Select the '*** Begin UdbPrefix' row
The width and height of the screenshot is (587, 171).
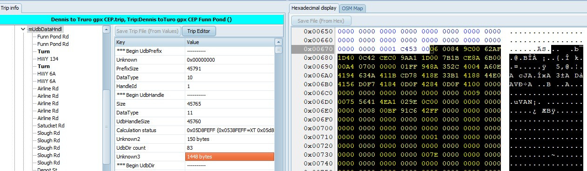(195, 51)
